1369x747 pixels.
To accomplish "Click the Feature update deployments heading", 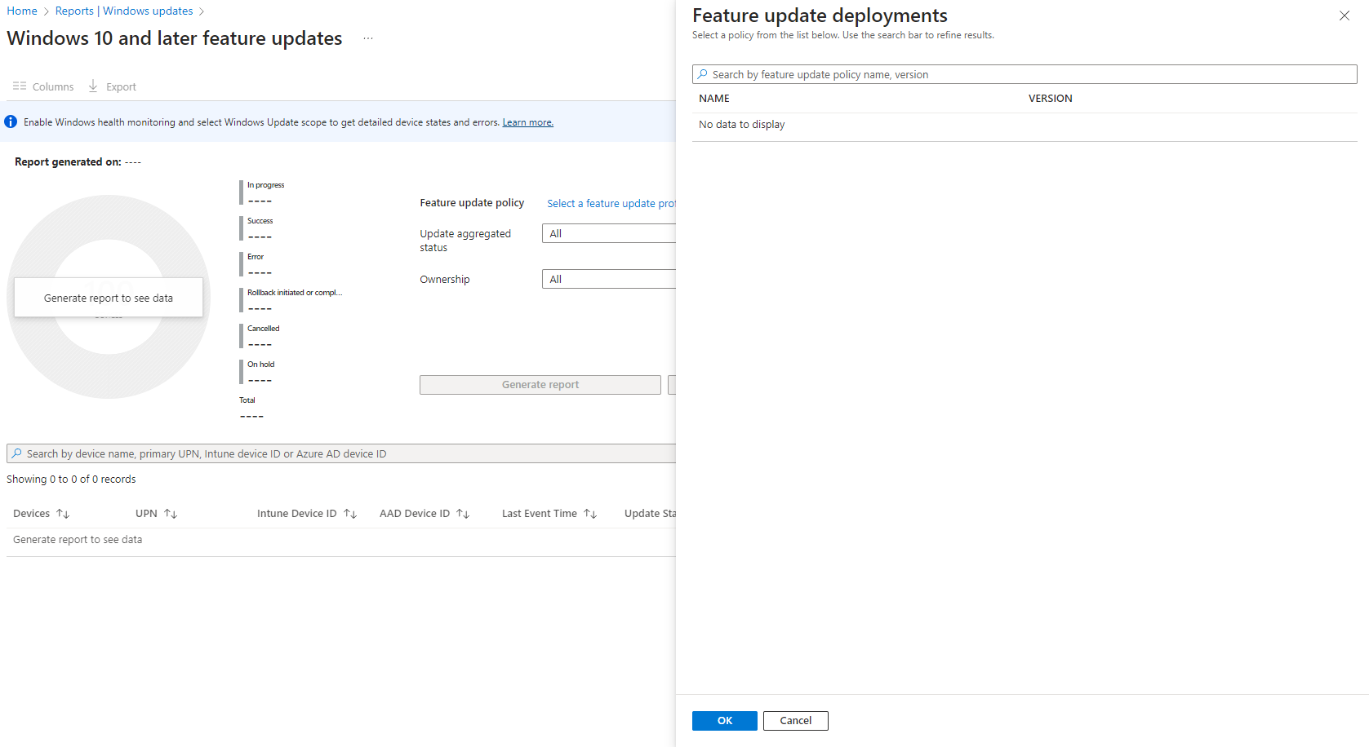I will (820, 15).
